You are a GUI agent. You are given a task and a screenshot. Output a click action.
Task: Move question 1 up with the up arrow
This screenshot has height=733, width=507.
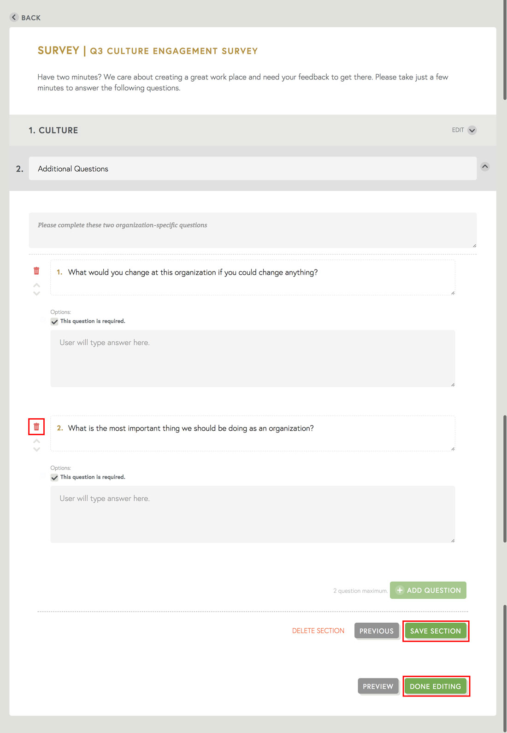(36, 285)
